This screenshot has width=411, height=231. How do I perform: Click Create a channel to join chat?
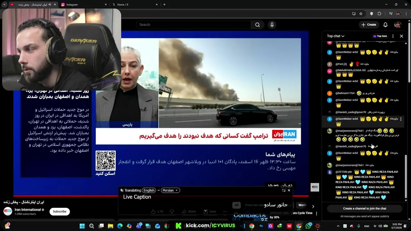click(x=365, y=209)
